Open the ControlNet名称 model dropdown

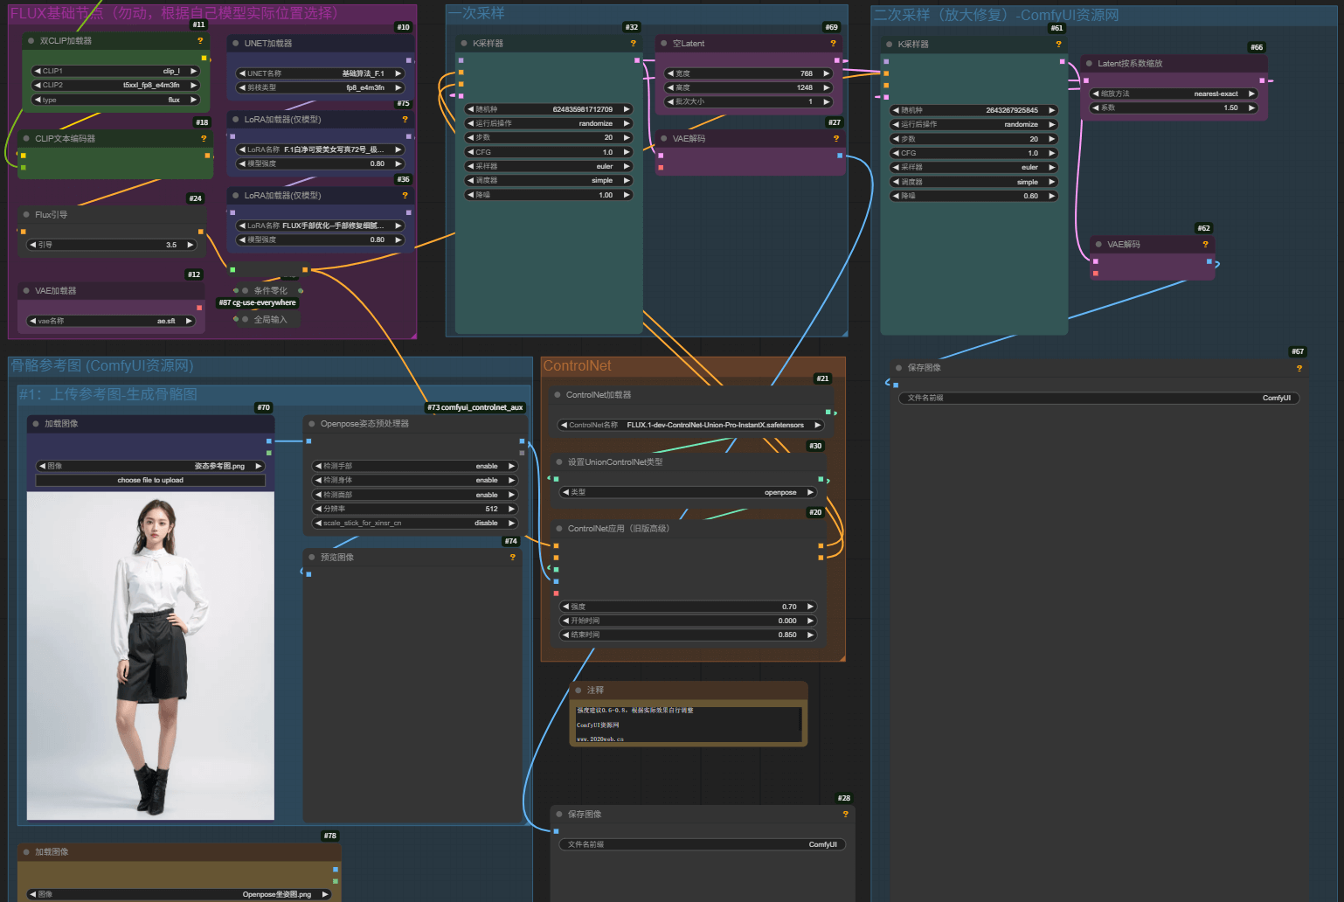coord(691,425)
